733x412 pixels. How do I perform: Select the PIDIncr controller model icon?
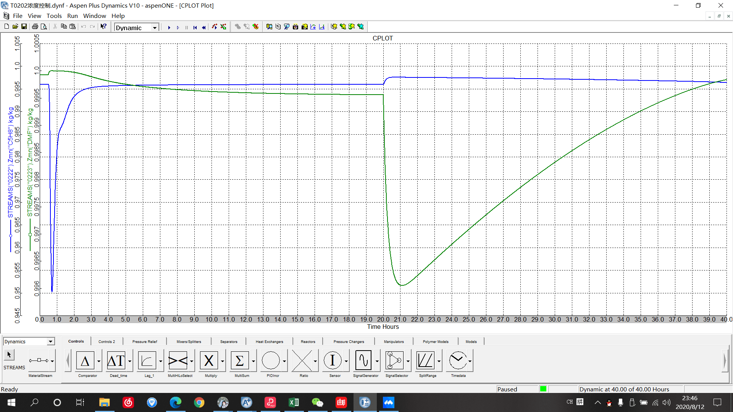pyautogui.click(x=271, y=360)
